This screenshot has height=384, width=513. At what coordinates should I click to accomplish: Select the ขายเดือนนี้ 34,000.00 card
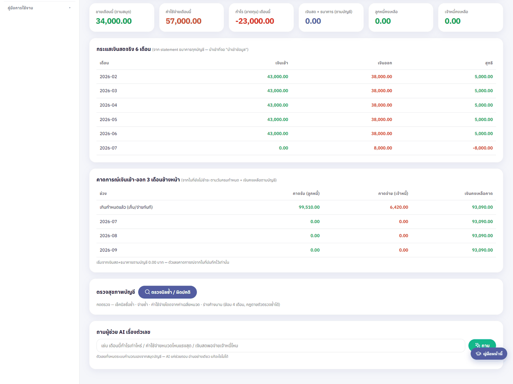[x=122, y=18]
